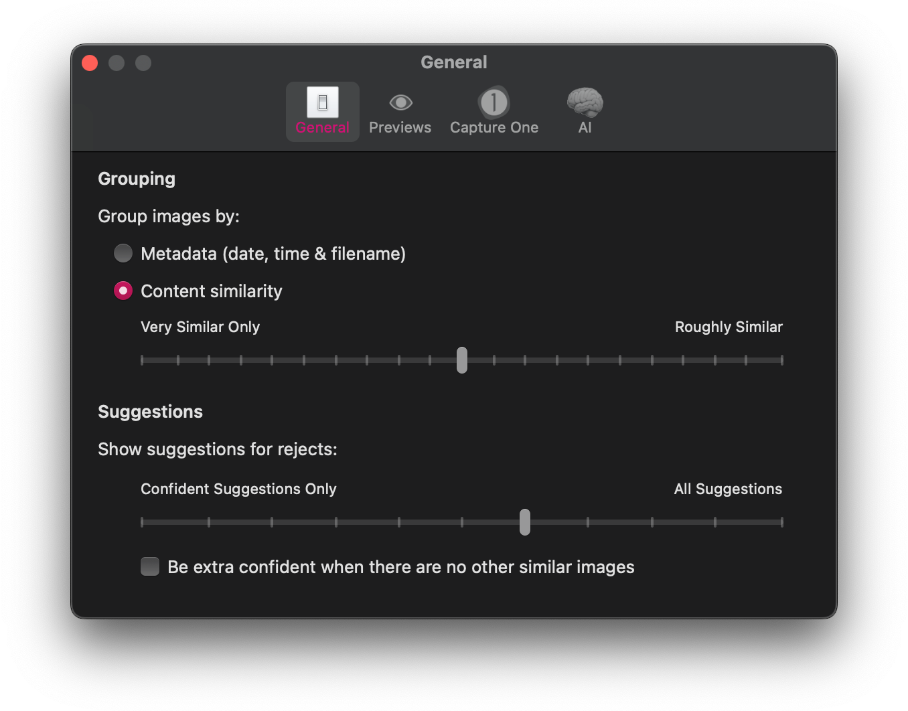Set similarity slider to rightmost Roughly Similar tick
The width and height of the screenshot is (908, 711).
[x=781, y=360]
